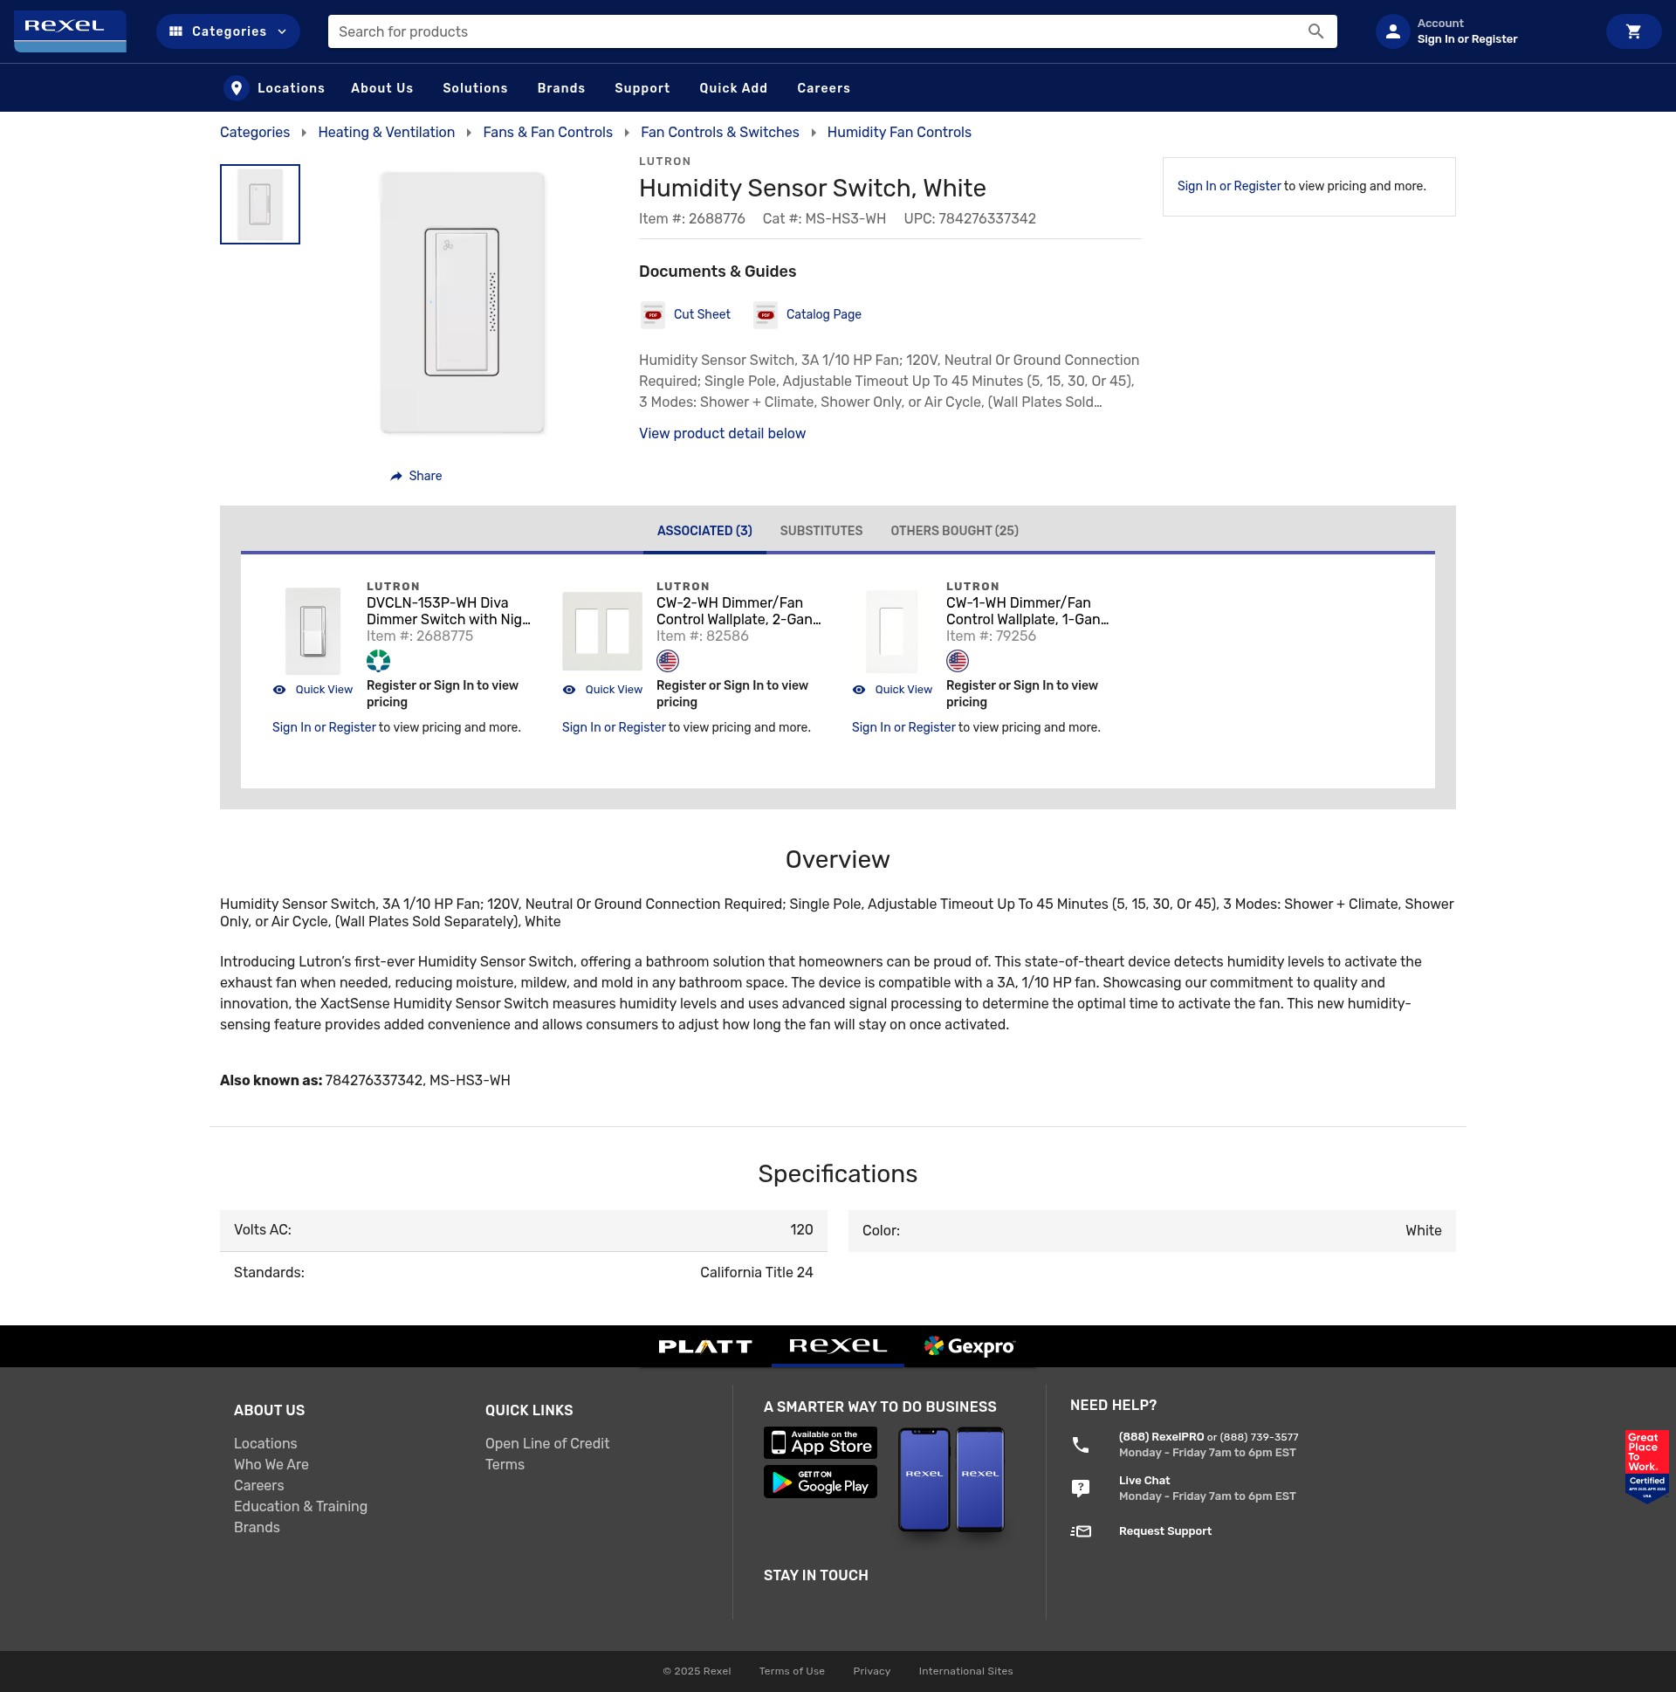Viewport: 1676px width, 1692px height.
Task: Open footer International Sites link
Action: [965, 1672]
